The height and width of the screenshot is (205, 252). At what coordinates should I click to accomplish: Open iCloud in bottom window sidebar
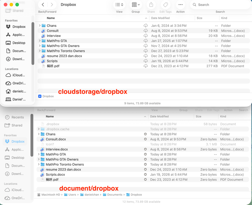click(14, 190)
